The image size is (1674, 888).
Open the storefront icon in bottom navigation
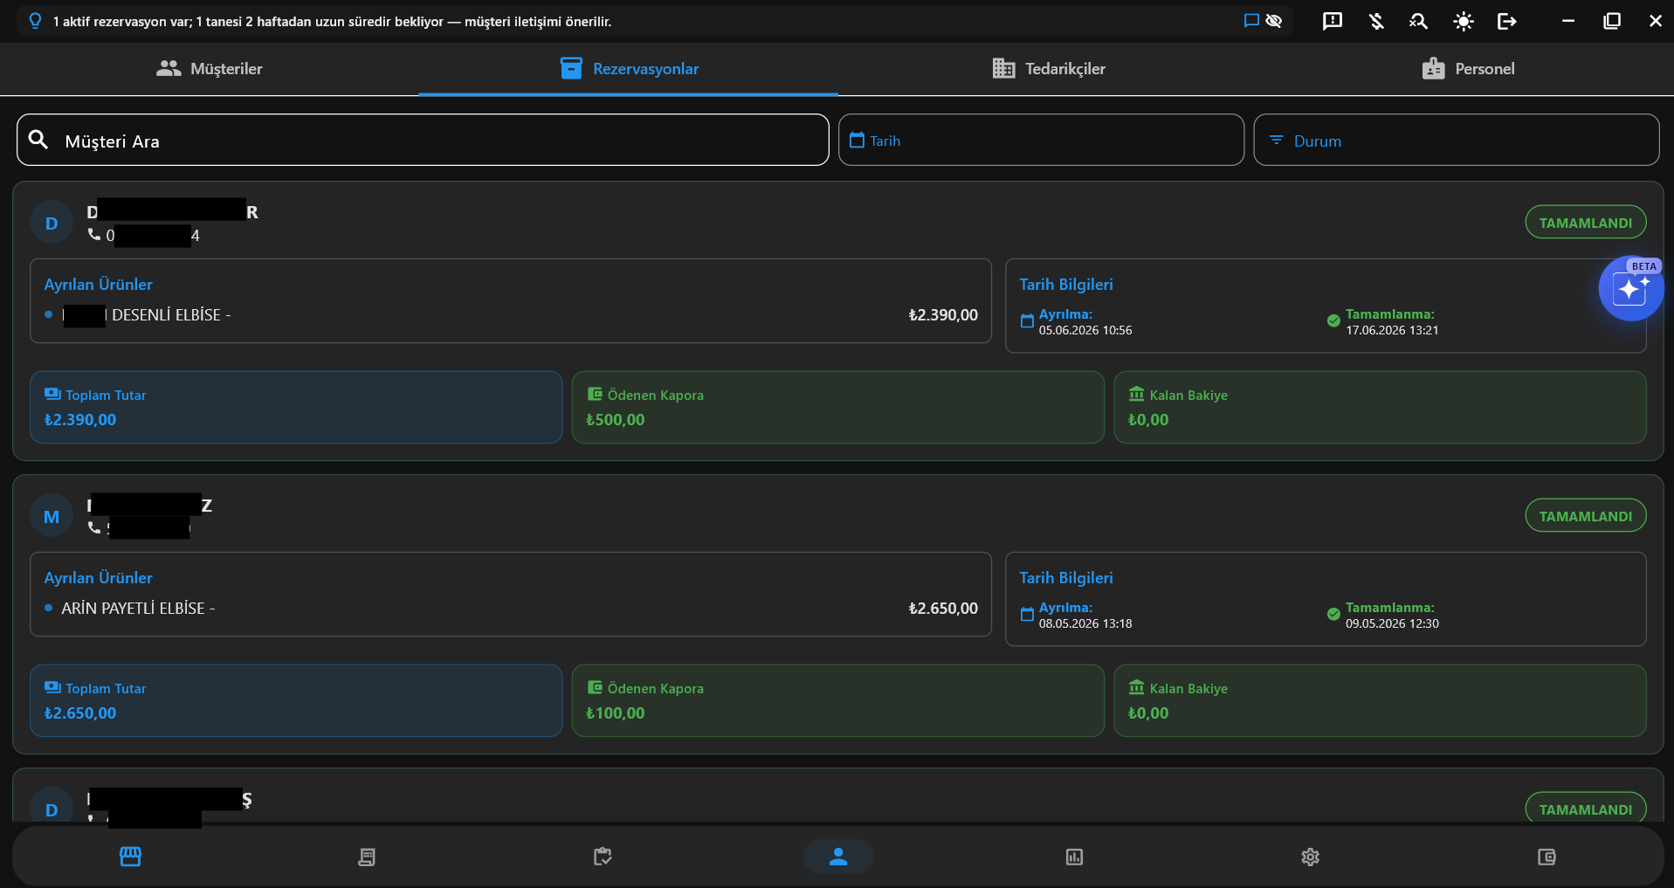[130, 857]
